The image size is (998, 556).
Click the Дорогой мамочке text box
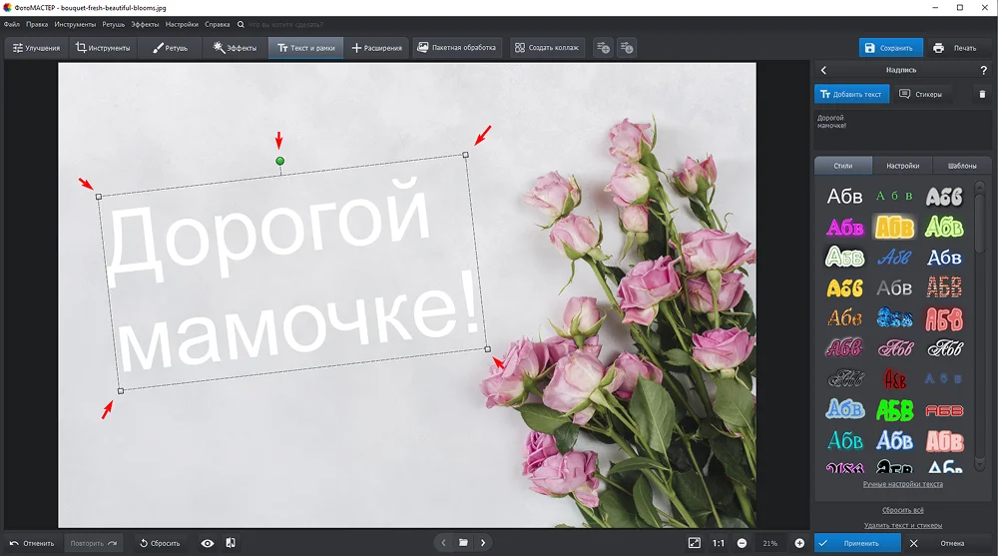pyautogui.click(x=292, y=274)
